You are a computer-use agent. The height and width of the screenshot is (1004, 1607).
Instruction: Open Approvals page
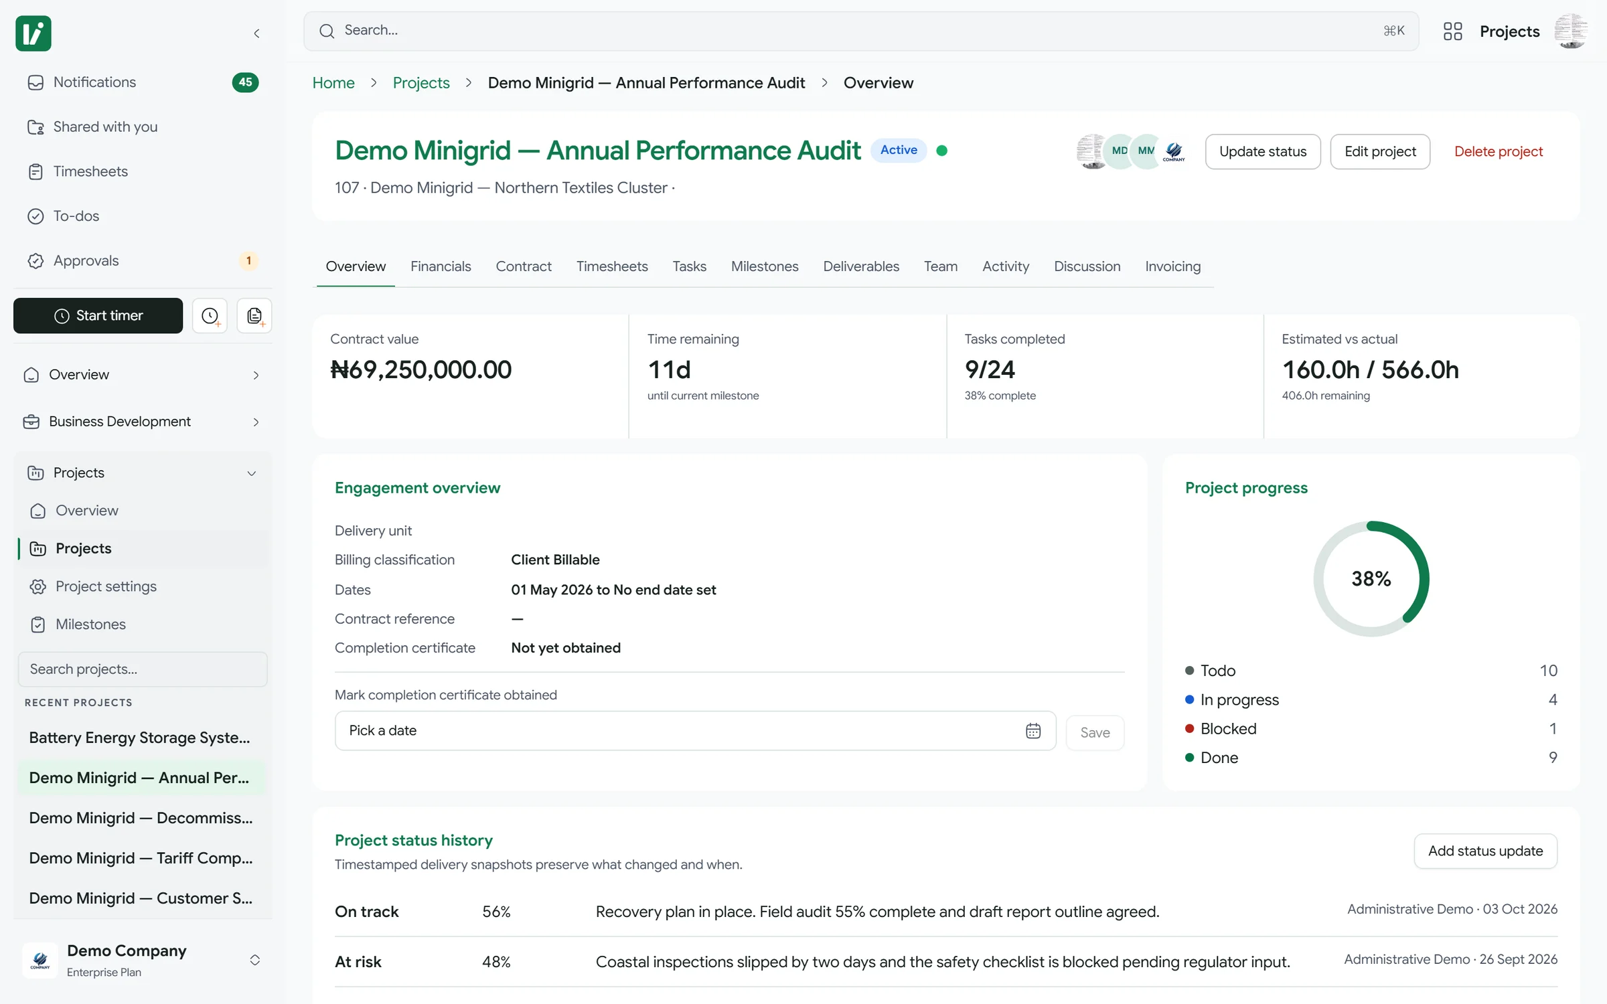pos(143,260)
